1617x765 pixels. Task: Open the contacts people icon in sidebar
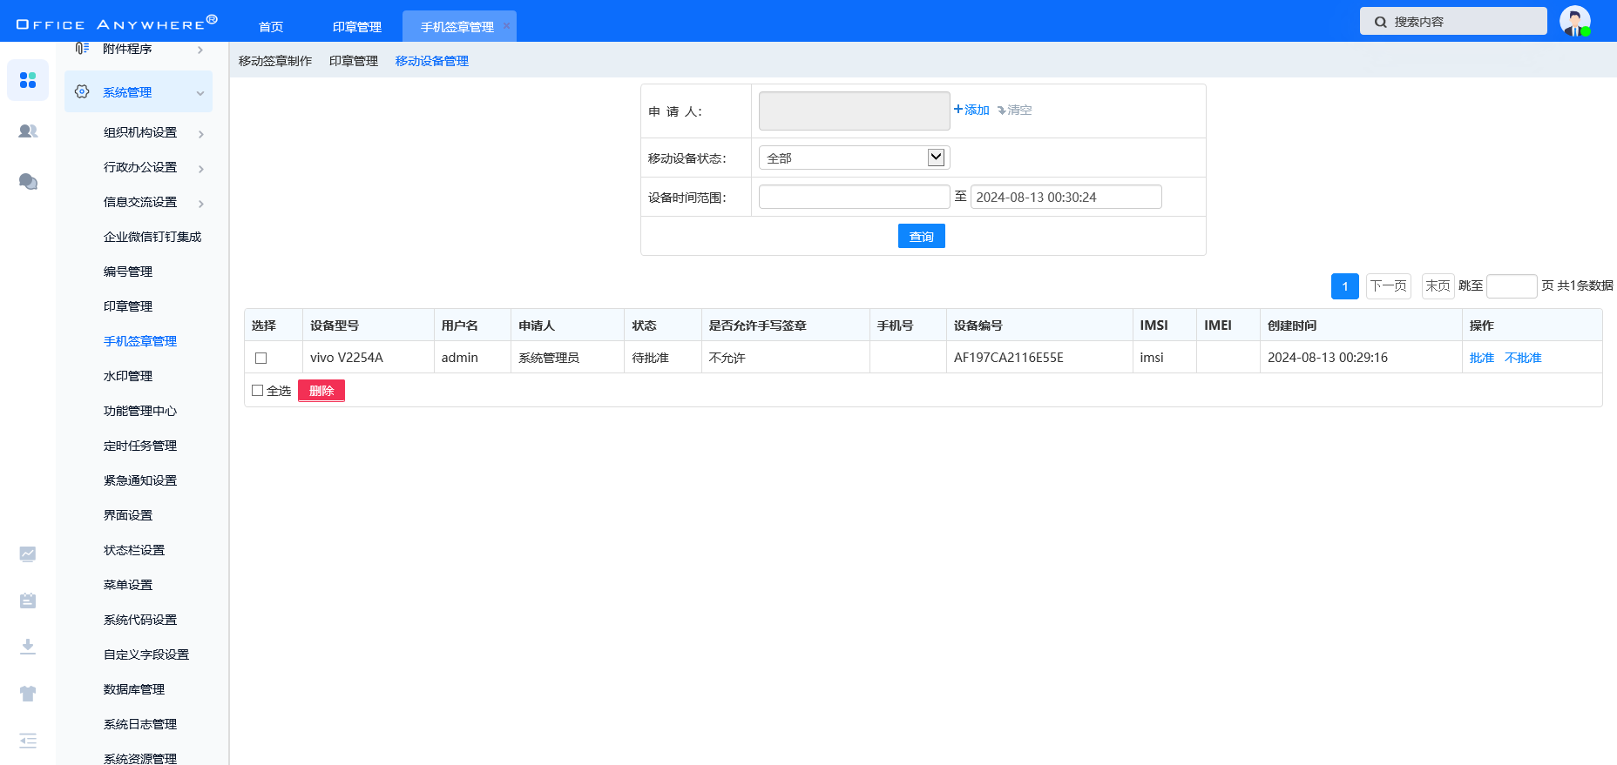[28, 131]
